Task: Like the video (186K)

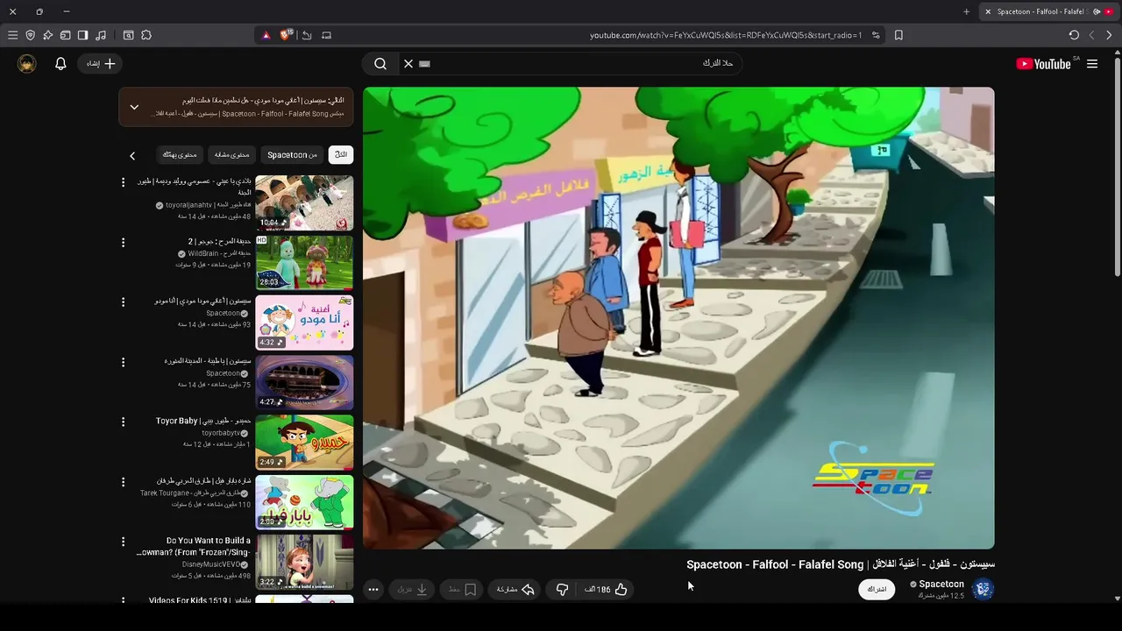Action: (x=607, y=590)
